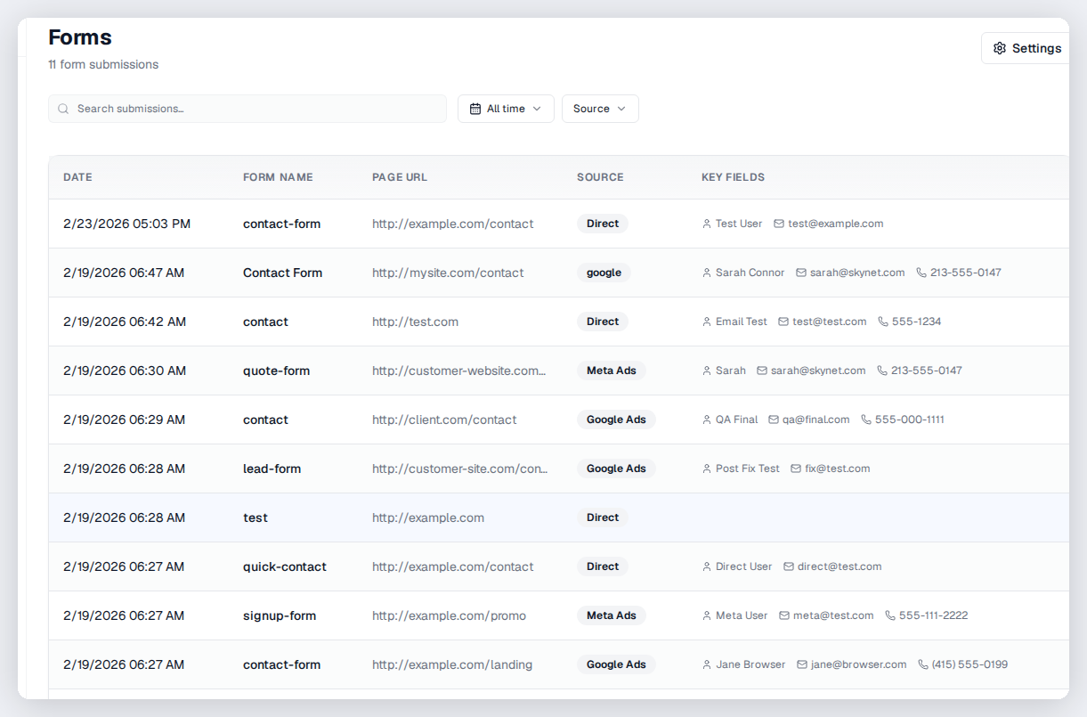Sort the table by the DATE column header
Screen dimensions: 1087x717
[x=77, y=176]
